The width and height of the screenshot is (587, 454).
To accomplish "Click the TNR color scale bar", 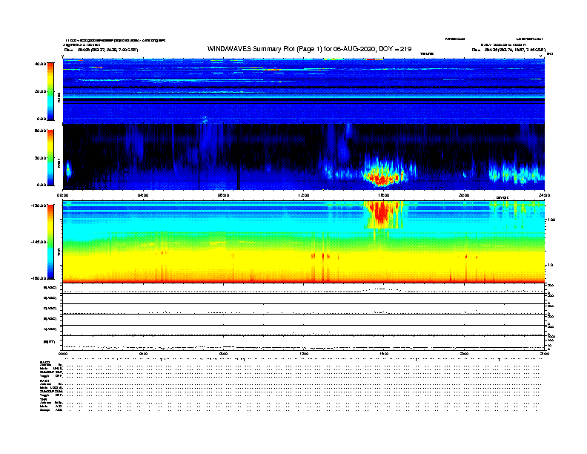I will click(x=50, y=242).
